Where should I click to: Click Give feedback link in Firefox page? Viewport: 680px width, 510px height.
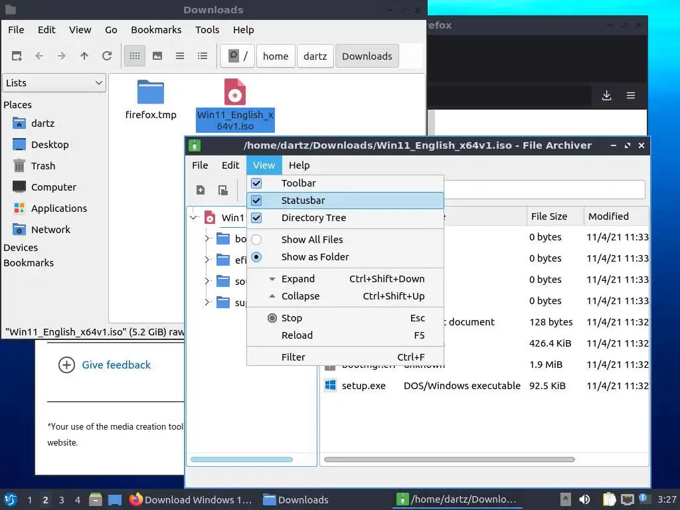click(116, 365)
